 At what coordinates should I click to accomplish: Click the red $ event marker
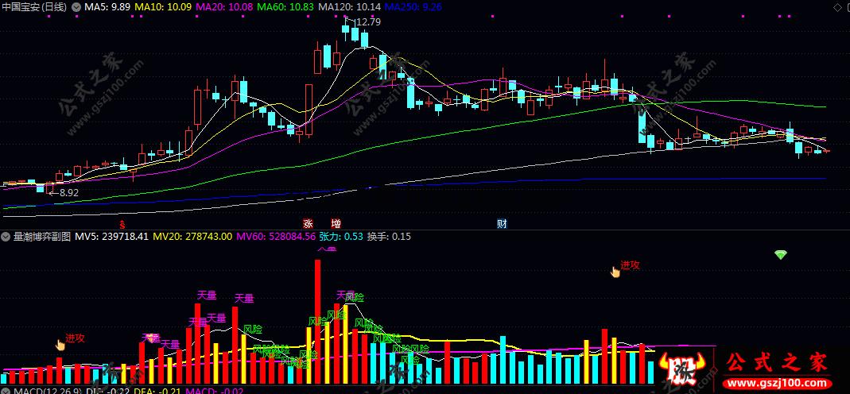(122, 223)
